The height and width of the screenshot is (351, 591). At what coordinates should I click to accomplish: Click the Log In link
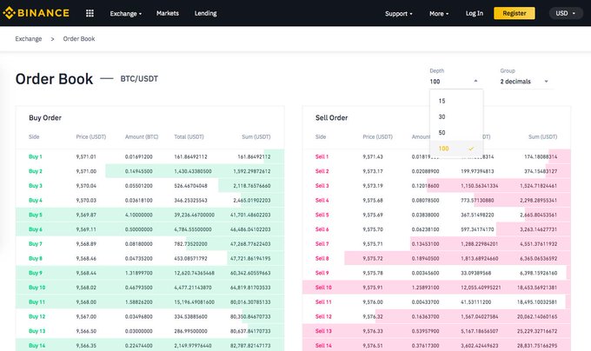pyautogui.click(x=475, y=13)
